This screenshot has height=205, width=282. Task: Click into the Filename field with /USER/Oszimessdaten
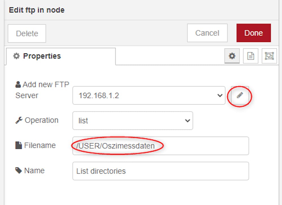coord(161,146)
